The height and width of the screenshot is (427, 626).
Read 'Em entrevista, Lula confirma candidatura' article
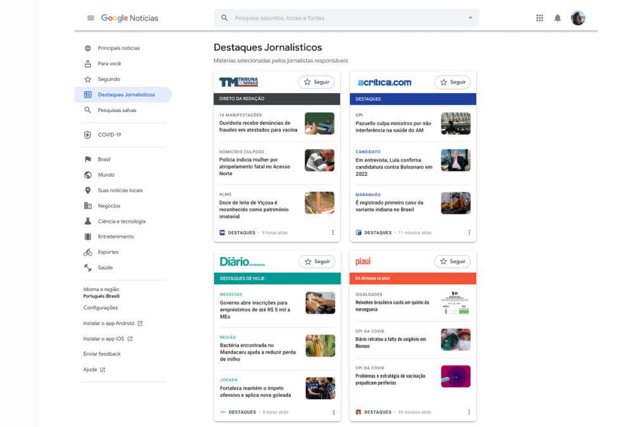coord(394,167)
